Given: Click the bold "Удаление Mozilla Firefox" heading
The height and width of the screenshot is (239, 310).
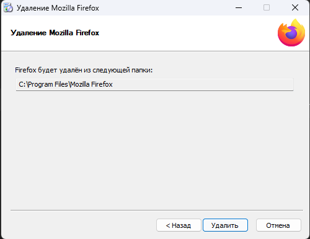Looking at the screenshot, I should (x=55, y=33).
